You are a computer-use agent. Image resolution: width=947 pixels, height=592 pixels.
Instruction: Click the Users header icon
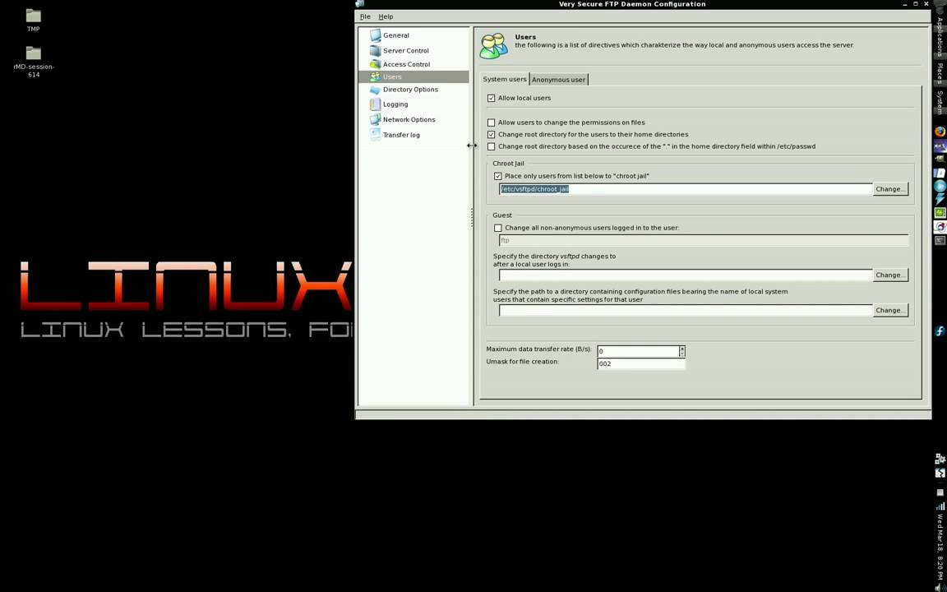pos(494,46)
